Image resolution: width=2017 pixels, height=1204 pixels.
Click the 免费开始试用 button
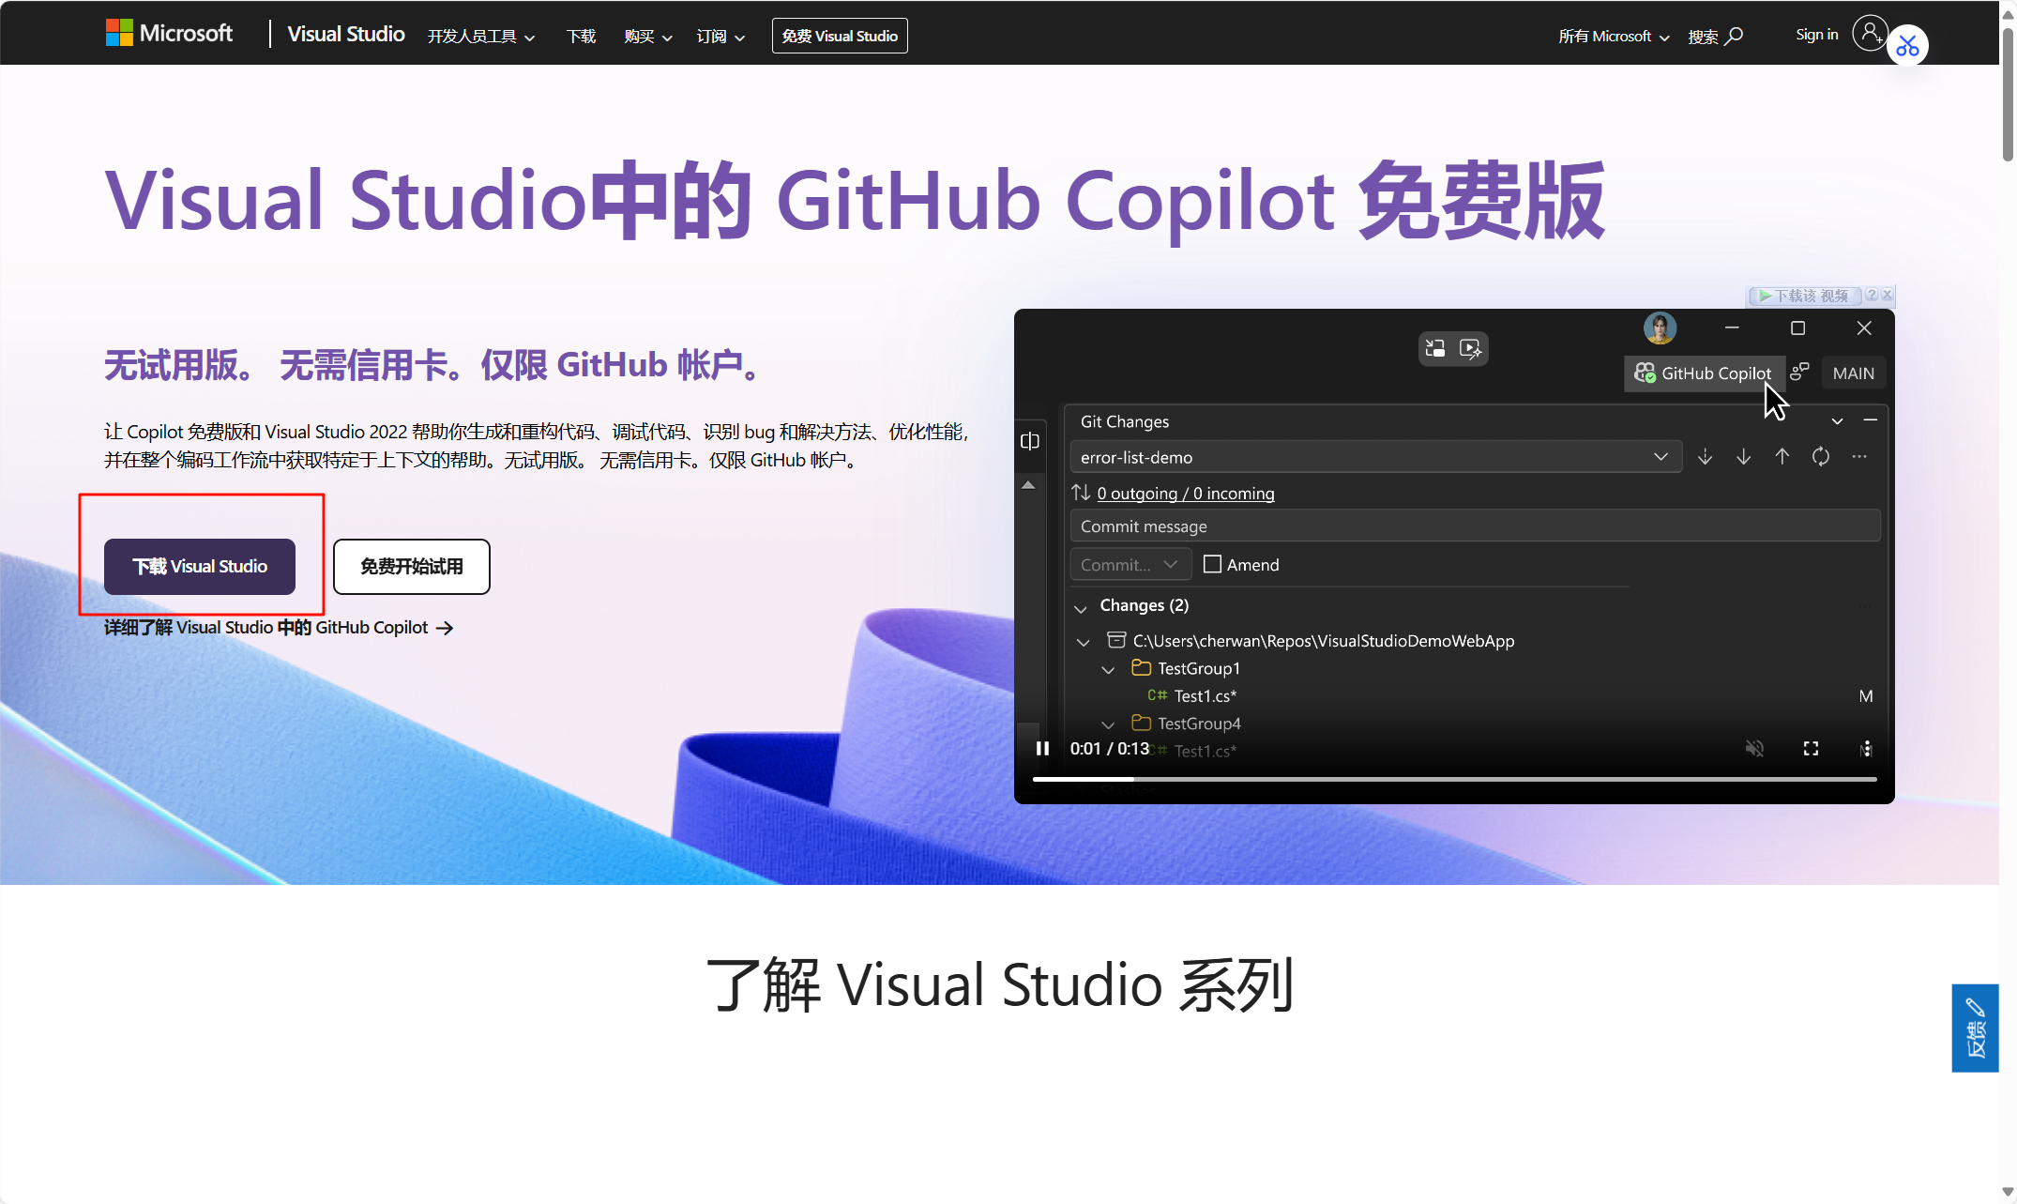(411, 566)
